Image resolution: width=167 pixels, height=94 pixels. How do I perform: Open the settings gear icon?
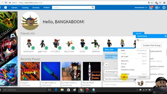[x=164, y=8]
